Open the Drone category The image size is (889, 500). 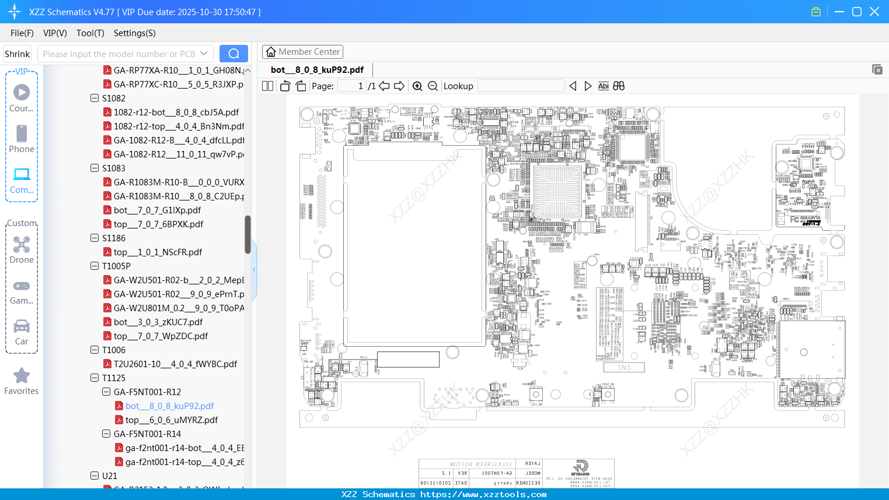tap(22, 250)
